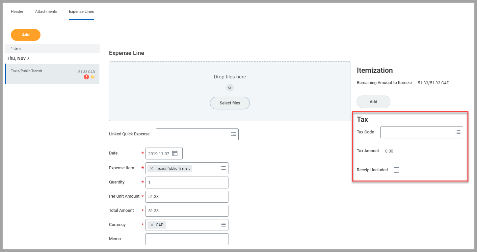Click Add under Remaining Amount to Itemize
This screenshot has width=477, height=252.
pos(373,101)
